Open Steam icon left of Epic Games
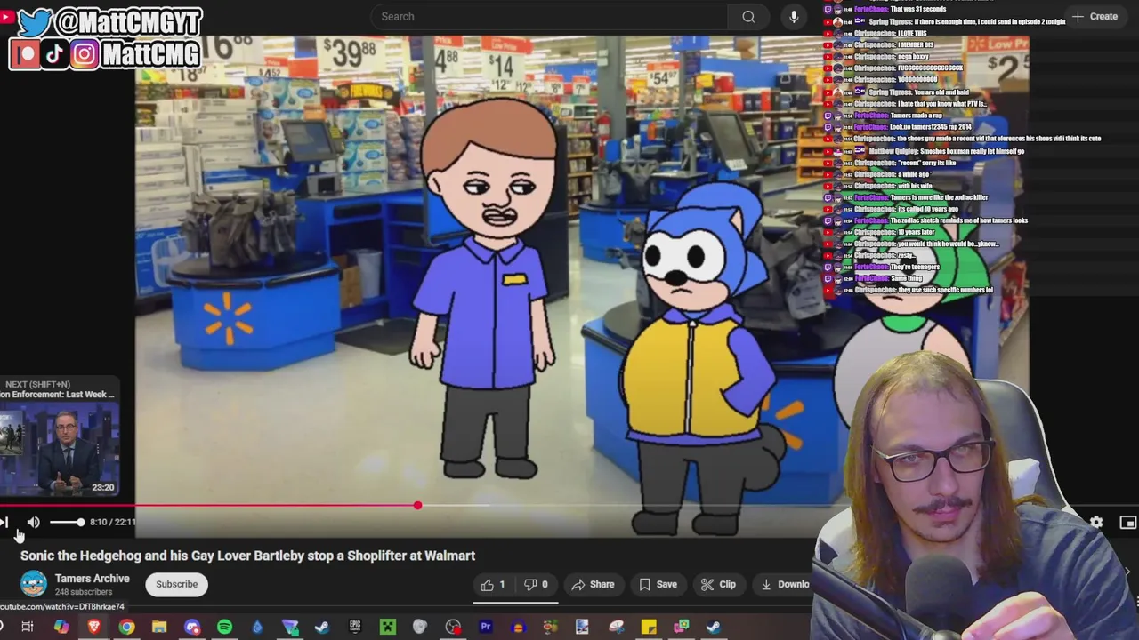 pyautogui.click(x=322, y=627)
